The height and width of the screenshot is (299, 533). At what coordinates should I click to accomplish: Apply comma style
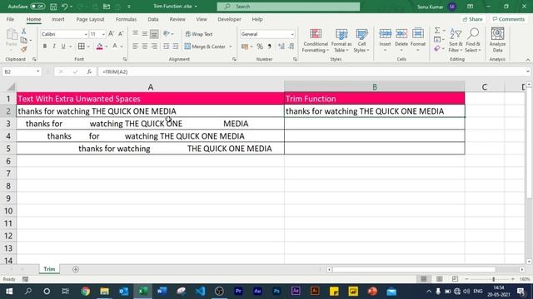click(x=270, y=47)
